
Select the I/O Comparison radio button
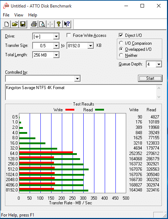coord(121,43)
